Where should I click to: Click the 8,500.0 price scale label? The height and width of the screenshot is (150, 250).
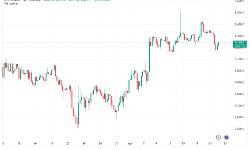click(x=239, y=13)
